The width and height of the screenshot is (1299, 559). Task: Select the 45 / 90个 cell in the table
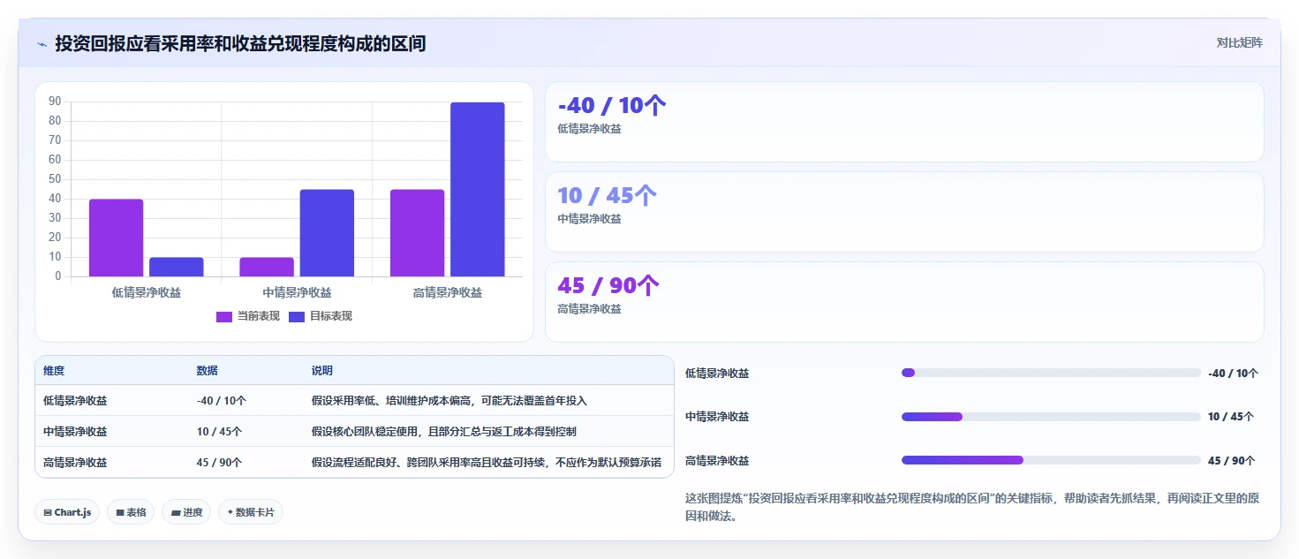coord(219,463)
